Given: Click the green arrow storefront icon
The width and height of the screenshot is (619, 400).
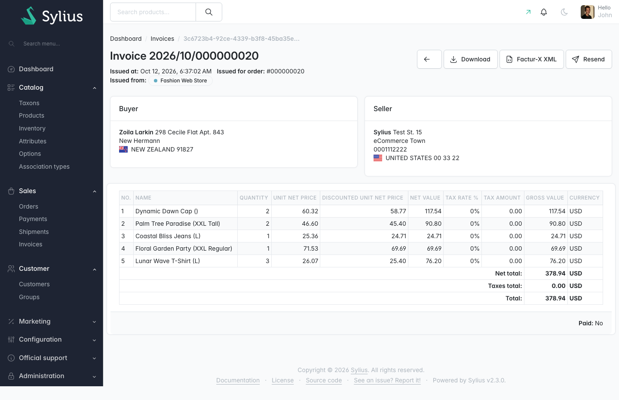Looking at the screenshot, I should coord(528,12).
